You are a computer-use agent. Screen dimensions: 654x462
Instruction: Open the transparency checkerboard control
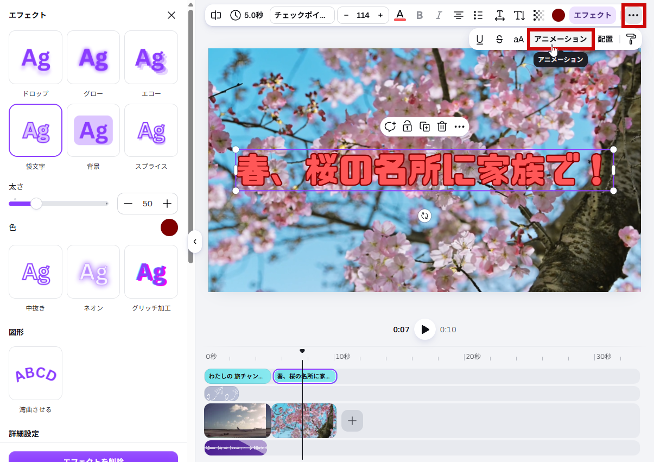pyautogui.click(x=539, y=15)
